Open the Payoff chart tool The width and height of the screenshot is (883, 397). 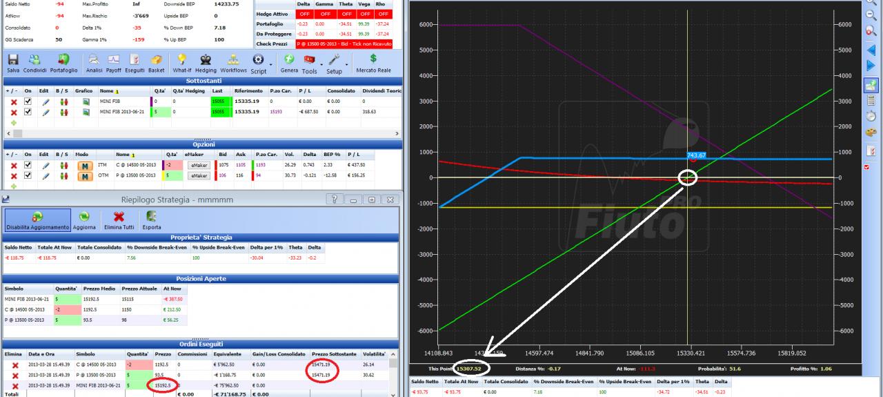click(x=113, y=63)
